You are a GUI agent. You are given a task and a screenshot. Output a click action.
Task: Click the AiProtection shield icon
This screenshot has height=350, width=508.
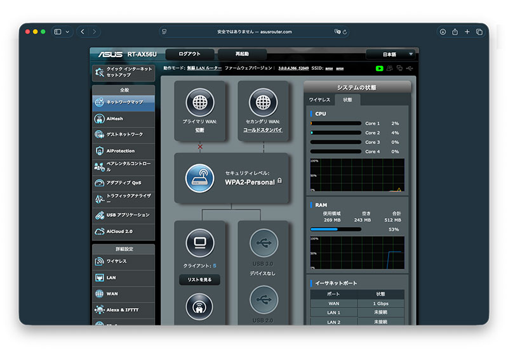tap(100, 151)
